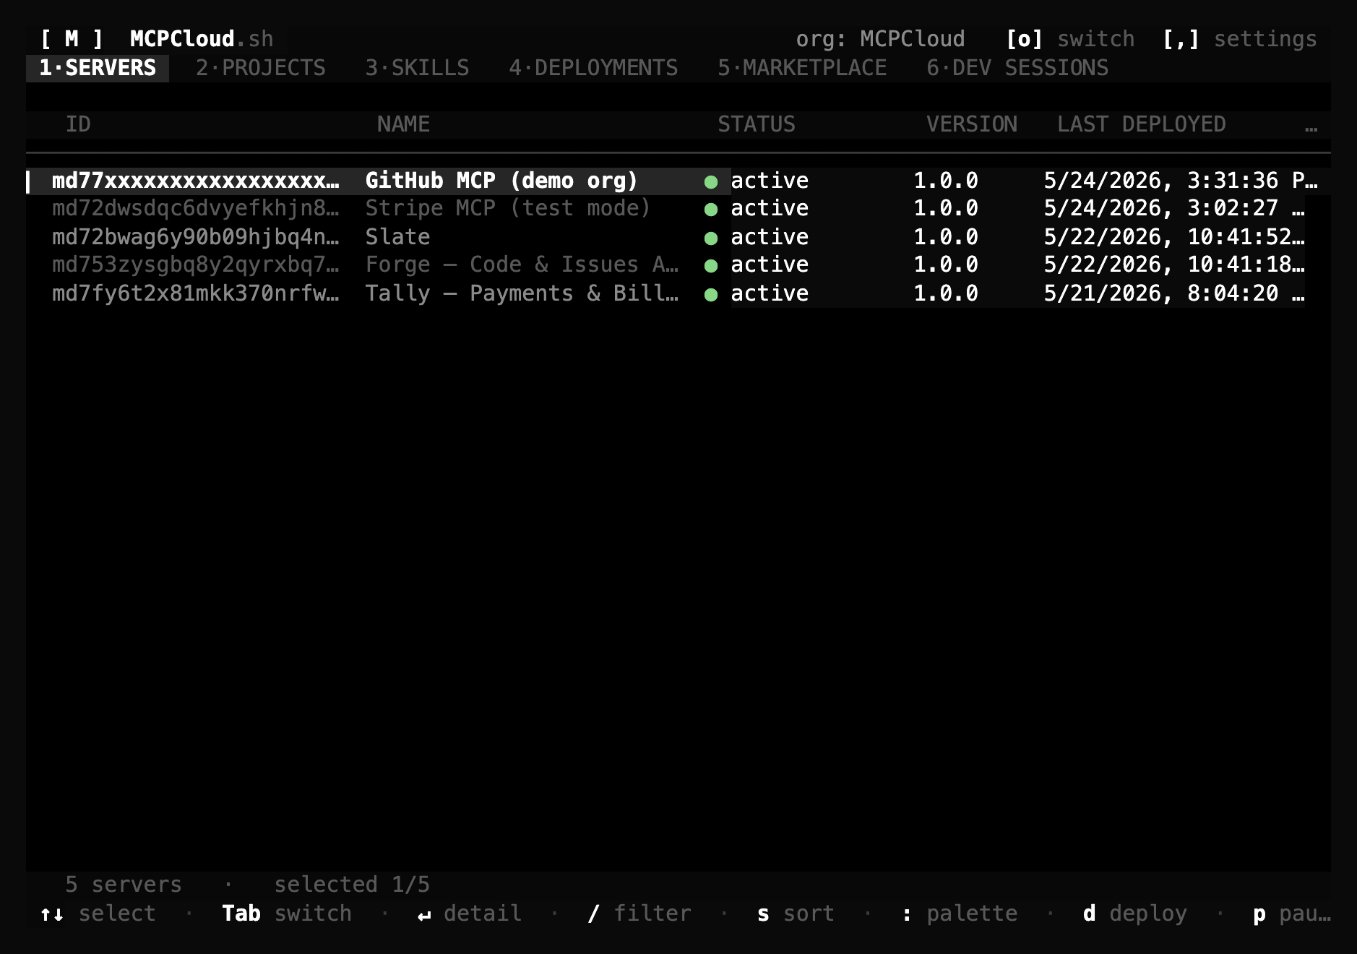Click the d deploy hint
This screenshot has width=1357, height=954.
pos(1135,914)
